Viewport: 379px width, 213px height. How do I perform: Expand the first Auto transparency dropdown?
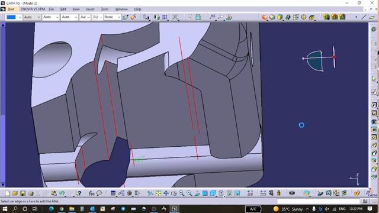32,17
